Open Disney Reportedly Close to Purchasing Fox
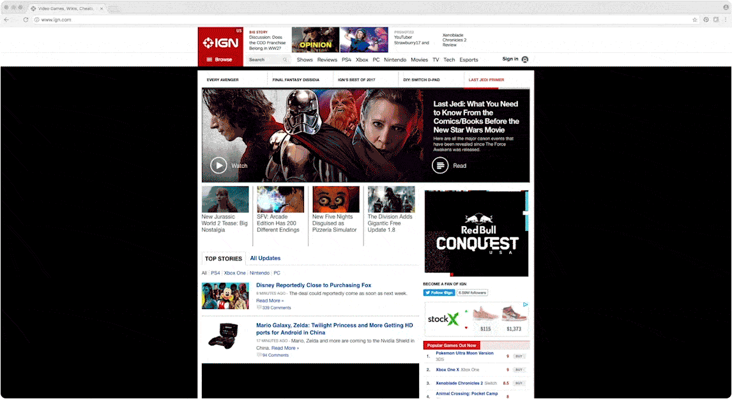Viewport: 732px width, 399px height. (314, 285)
